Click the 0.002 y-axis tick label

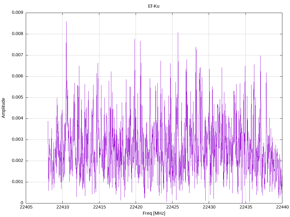pyautogui.click(x=18, y=161)
